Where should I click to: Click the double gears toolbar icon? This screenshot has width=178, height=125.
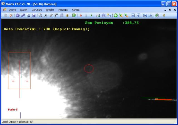(23, 15)
